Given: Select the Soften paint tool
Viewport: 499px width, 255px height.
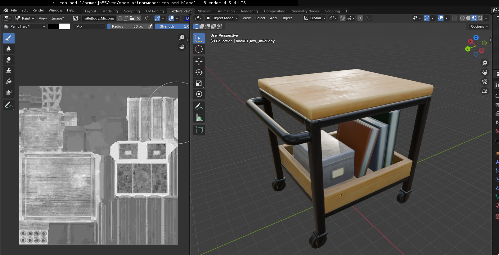Looking at the screenshot, I should tap(9, 49).
